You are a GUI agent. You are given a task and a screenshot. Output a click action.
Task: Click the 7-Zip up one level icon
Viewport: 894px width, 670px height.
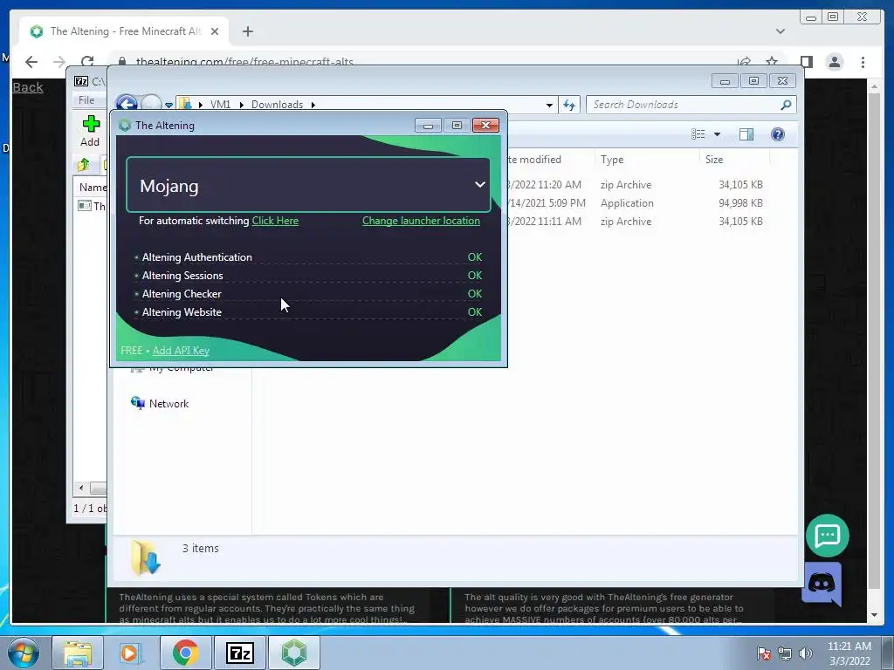pyautogui.click(x=83, y=165)
